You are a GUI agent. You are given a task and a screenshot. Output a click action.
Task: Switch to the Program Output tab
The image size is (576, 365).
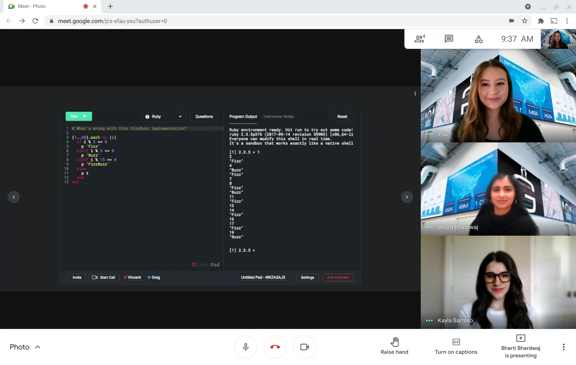[x=243, y=117]
